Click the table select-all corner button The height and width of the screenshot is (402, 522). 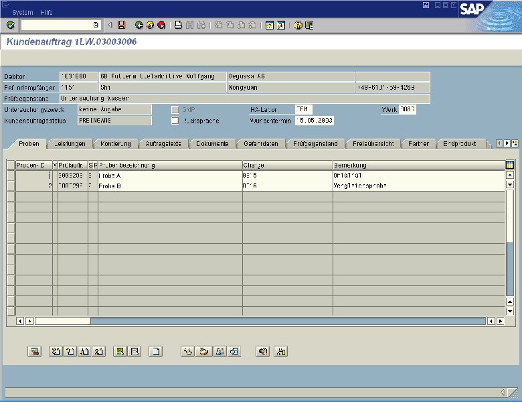click(x=11, y=165)
